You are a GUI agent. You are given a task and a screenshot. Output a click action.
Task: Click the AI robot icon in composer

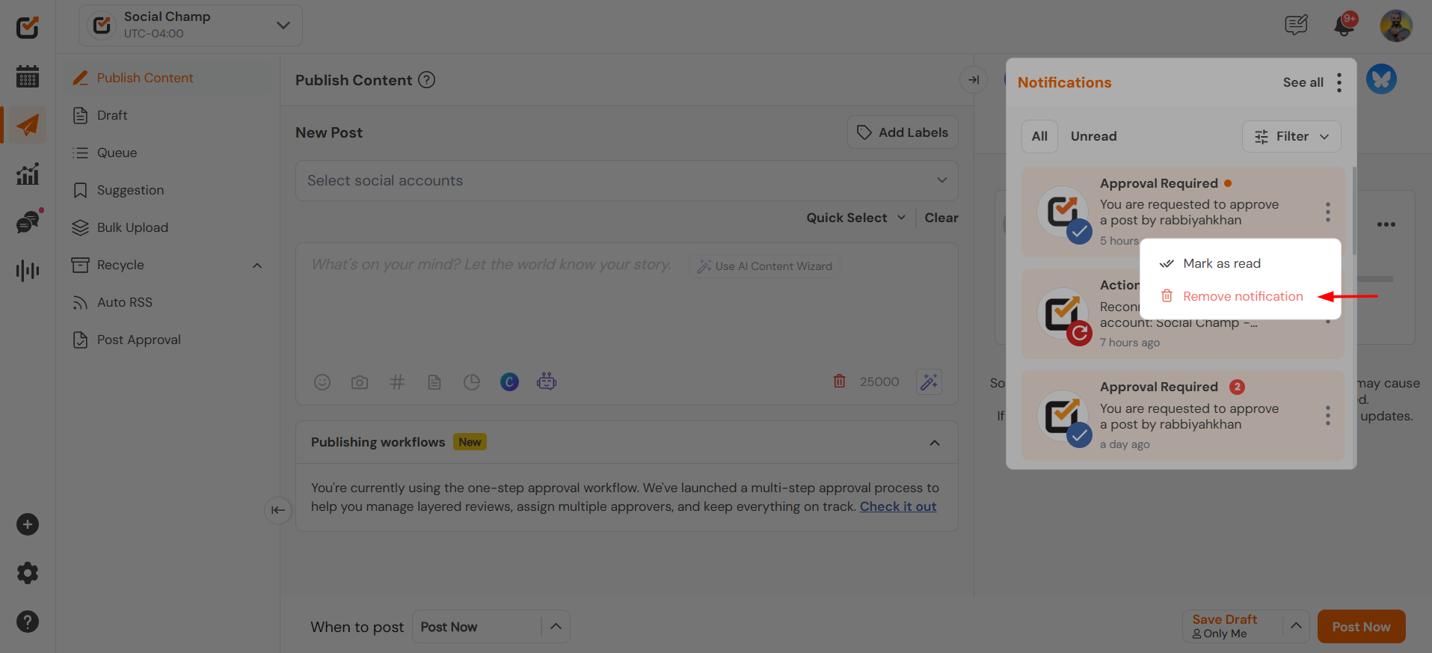547,381
